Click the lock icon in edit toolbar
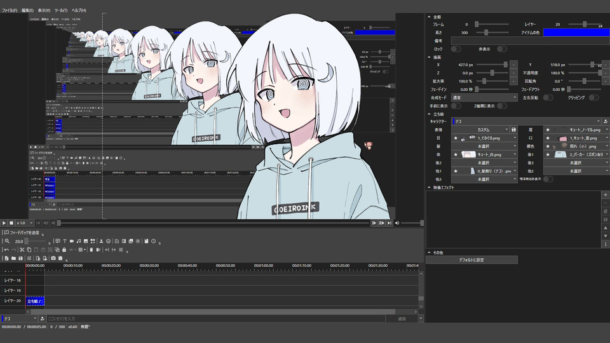610x343 pixels. [x=64, y=250]
